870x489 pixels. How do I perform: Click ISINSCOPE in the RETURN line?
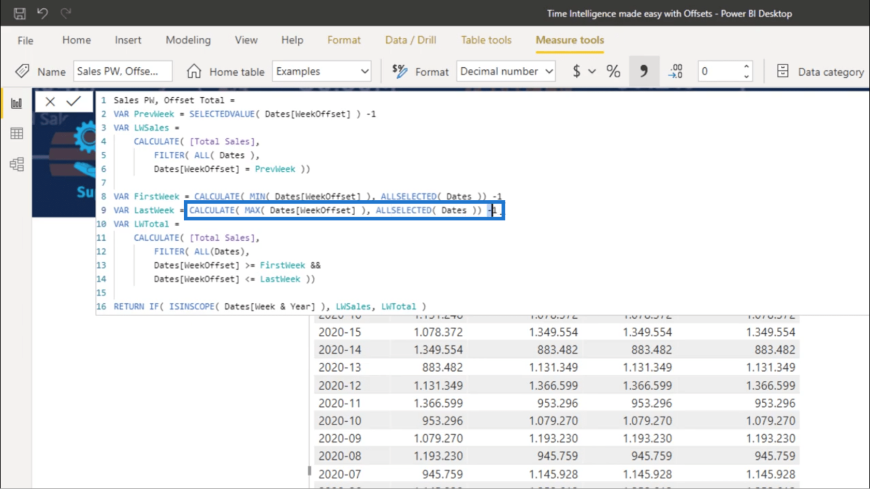point(191,306)
